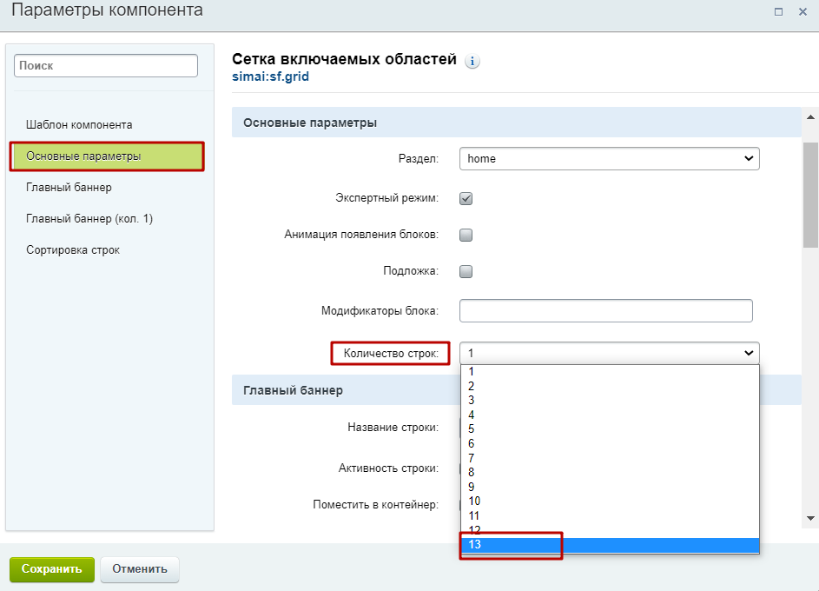Open Шаблон компонента section in sidebar
Viewport: 819px width, 591px height.
(x=79, y=125)
